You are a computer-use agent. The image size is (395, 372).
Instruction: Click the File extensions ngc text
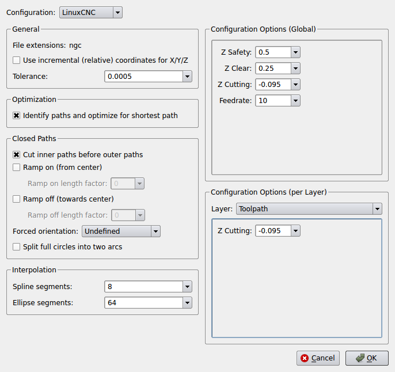(x=47, y=45)
